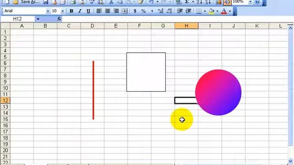The height and width of the screenshot is (165, 294).
Task: Copy the selection
Action: click(120, 2)
